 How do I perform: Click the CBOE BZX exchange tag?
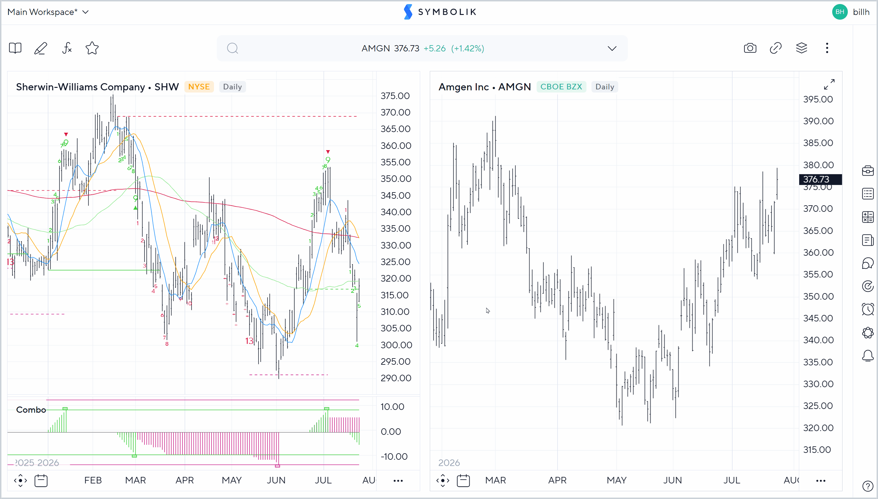coord(561,87)
